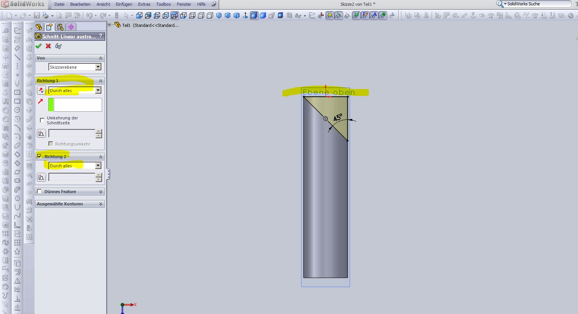Cancel the cut with the red X
The image size is (578, 314).
pyautogui.click(x=48, y=46)
